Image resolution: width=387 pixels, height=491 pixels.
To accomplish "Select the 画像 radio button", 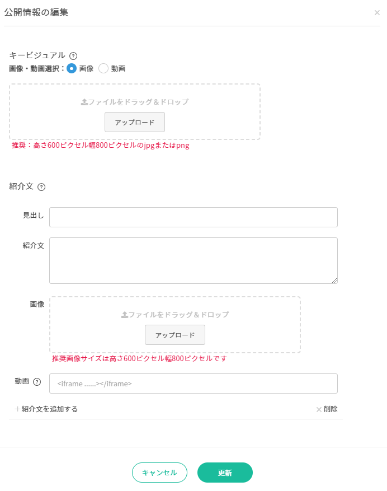I will point(72,68).
